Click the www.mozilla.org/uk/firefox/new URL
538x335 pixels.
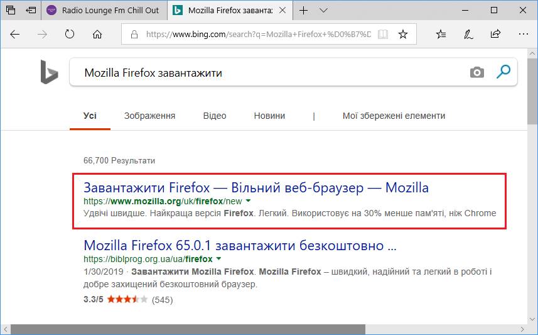[x=163, y=201]
